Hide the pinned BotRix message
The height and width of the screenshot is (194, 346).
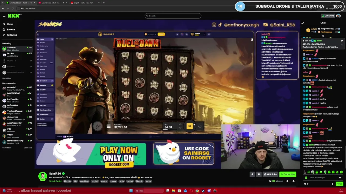342,41
